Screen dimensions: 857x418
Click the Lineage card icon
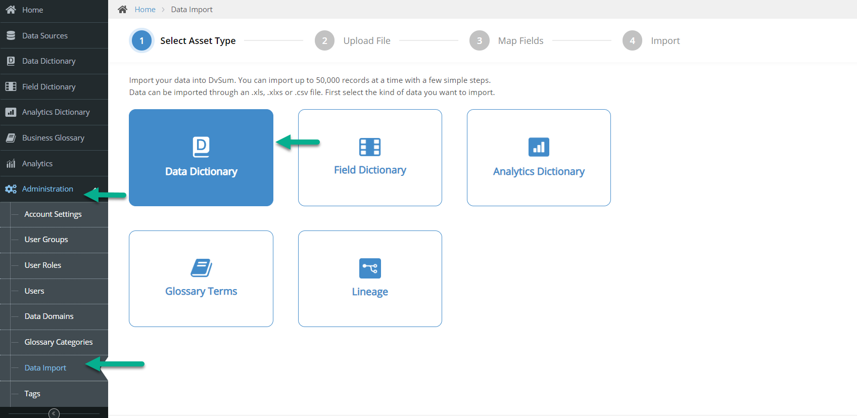tap(370, 268)
